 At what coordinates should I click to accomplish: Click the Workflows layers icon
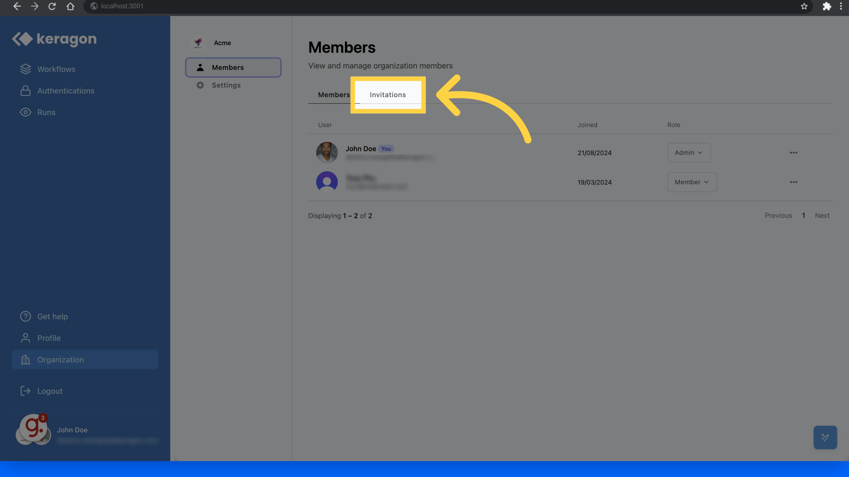(x=26, y=69)
